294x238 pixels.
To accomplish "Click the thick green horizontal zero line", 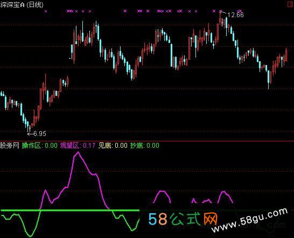I will pyautogui.click(x=70, y=211).
